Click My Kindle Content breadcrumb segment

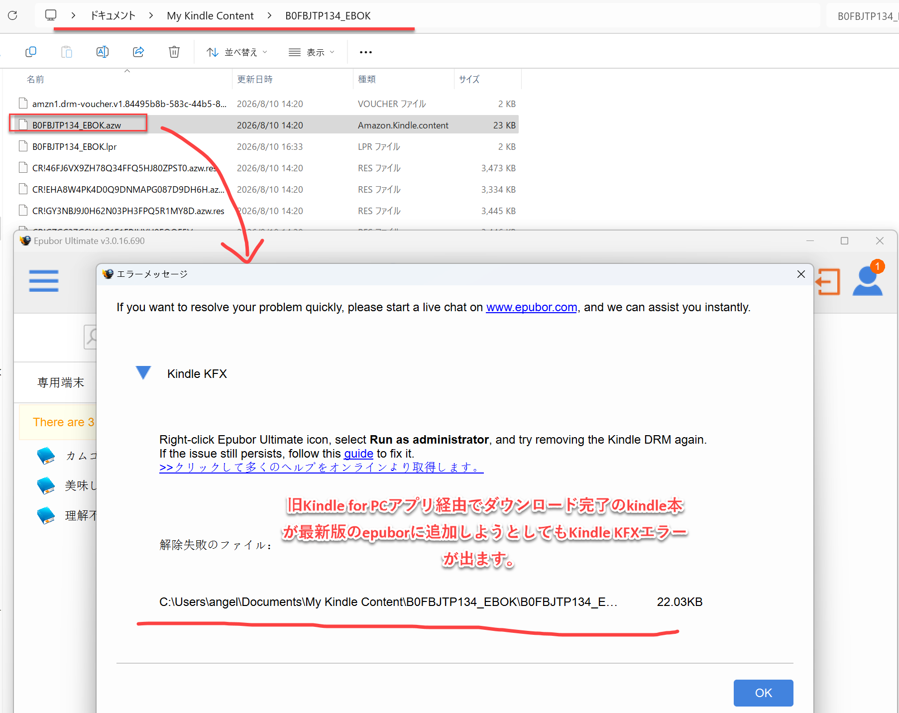tap(210, 15)
